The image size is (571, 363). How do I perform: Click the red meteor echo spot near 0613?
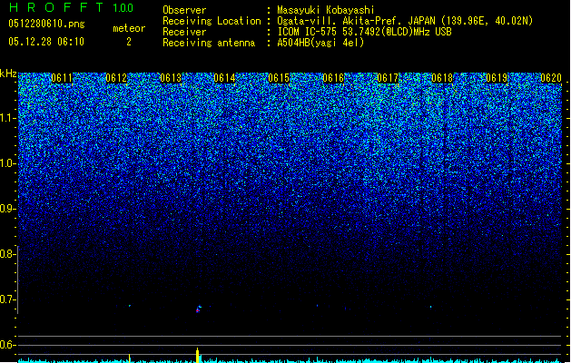tap(198, 310)
